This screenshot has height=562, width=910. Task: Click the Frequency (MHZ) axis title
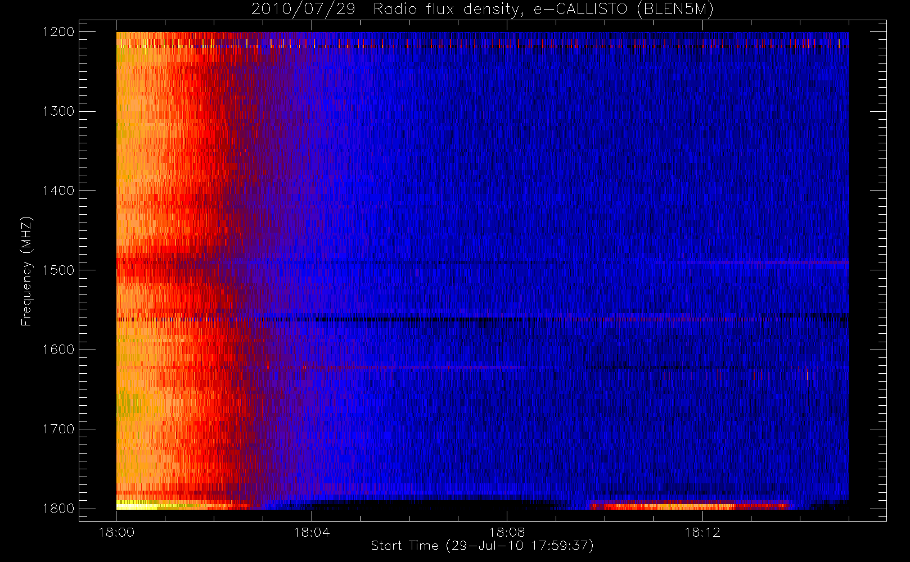[27, 271]
